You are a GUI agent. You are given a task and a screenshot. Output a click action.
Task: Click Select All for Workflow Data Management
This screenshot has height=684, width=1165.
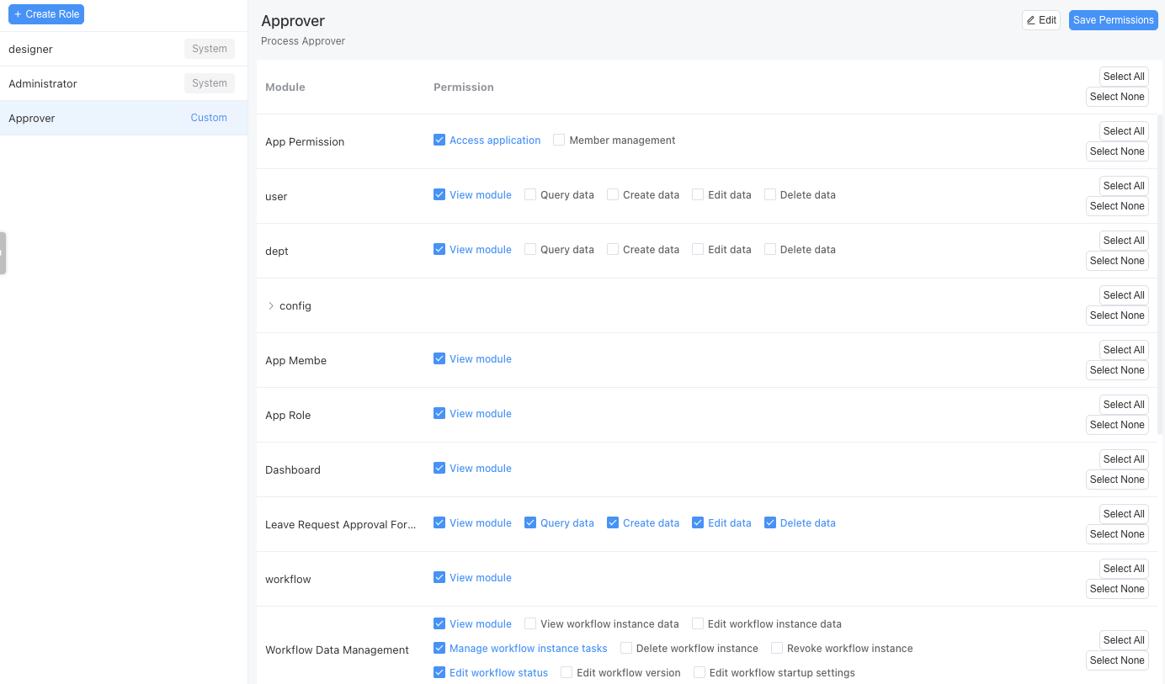(x=1124, y=639)
